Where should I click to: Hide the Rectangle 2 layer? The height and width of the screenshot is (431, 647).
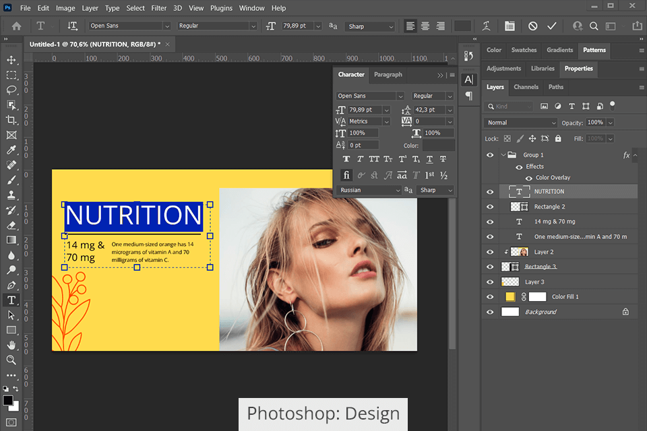pyautogui.click(x=490, y=207)
